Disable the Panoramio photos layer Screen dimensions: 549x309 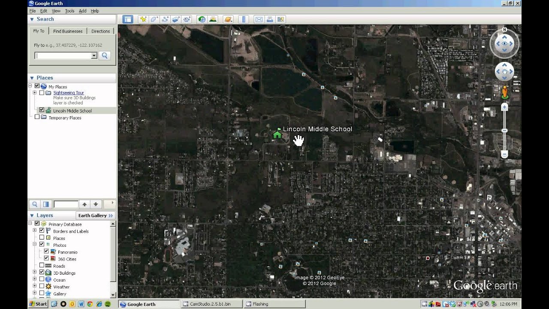(x=46, y=252)
